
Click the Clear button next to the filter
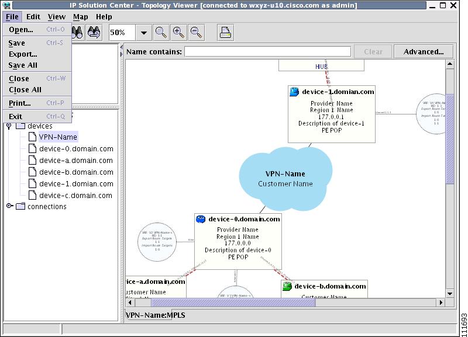pos(373,52)
